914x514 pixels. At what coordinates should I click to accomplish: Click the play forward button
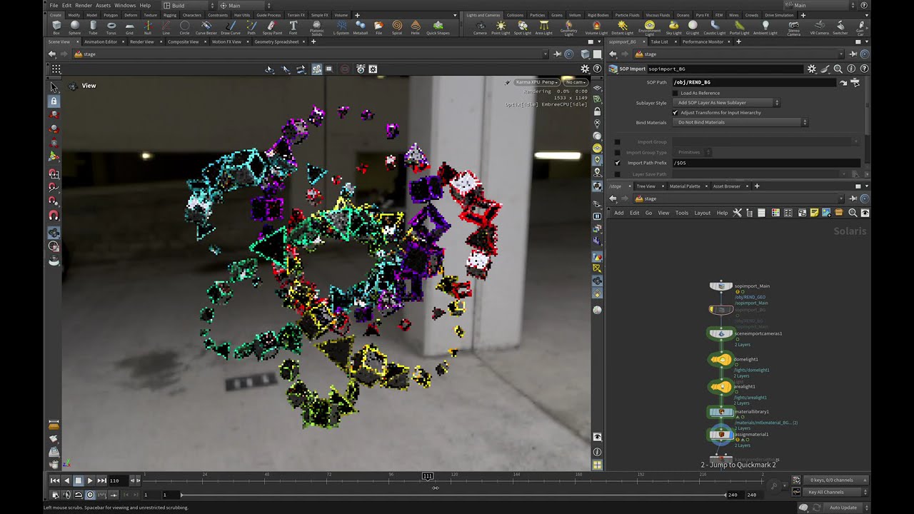pyautogui.click(x=90, y=480)
